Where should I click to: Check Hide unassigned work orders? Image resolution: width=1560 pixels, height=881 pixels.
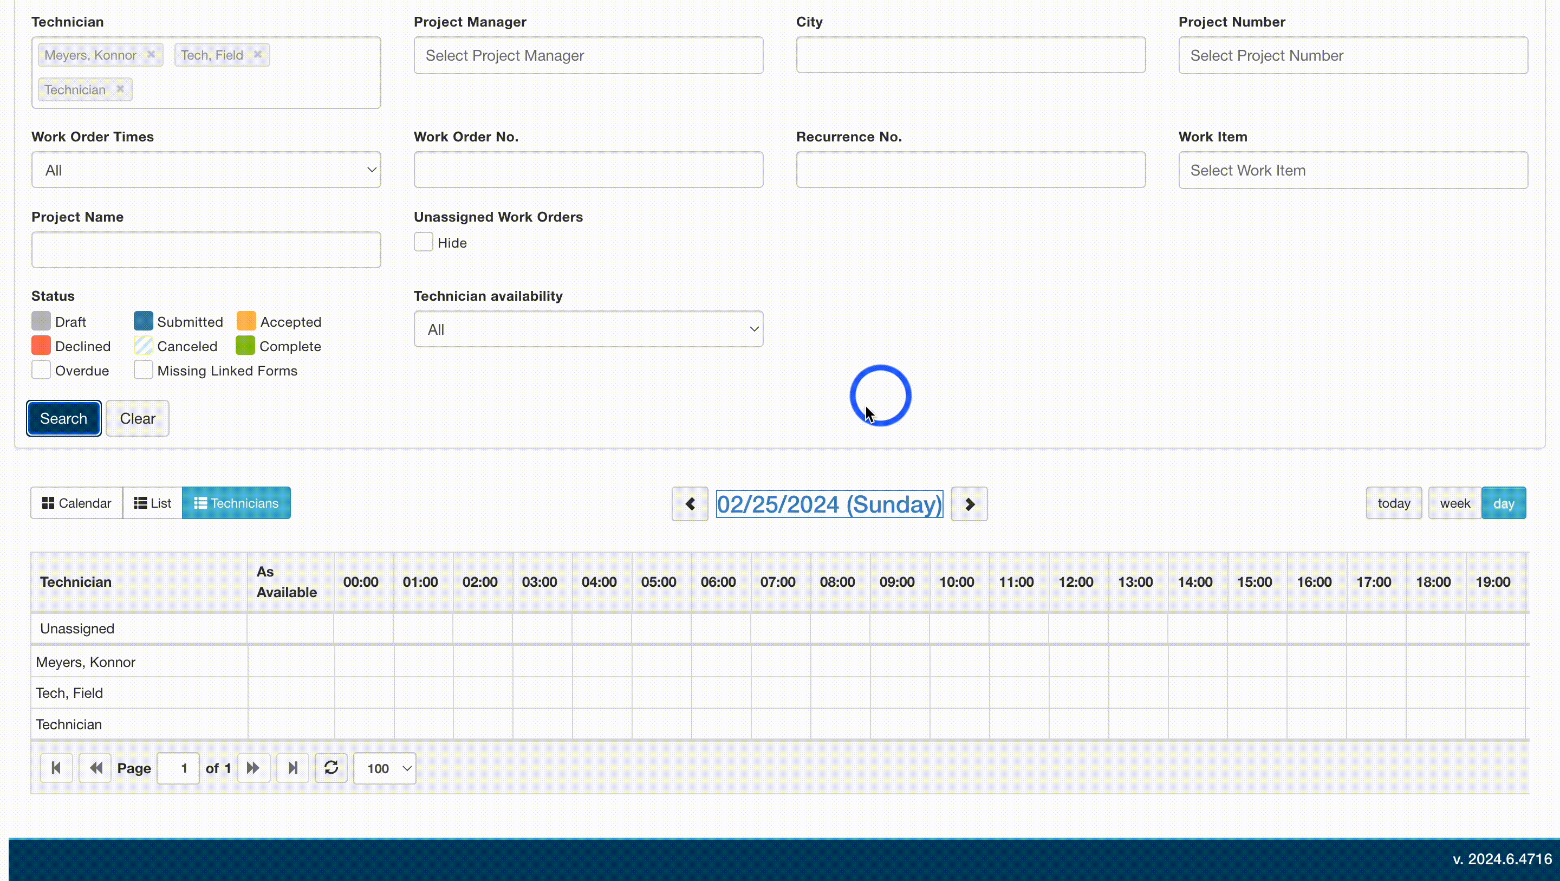(423, 242)
